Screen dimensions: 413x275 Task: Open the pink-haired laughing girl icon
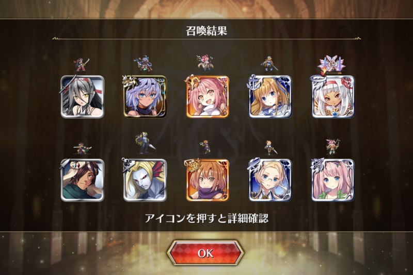click(x=208, y=97)
